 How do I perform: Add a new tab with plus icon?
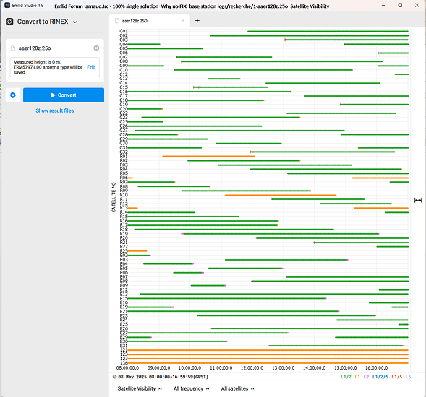click(x=197, y=21)
